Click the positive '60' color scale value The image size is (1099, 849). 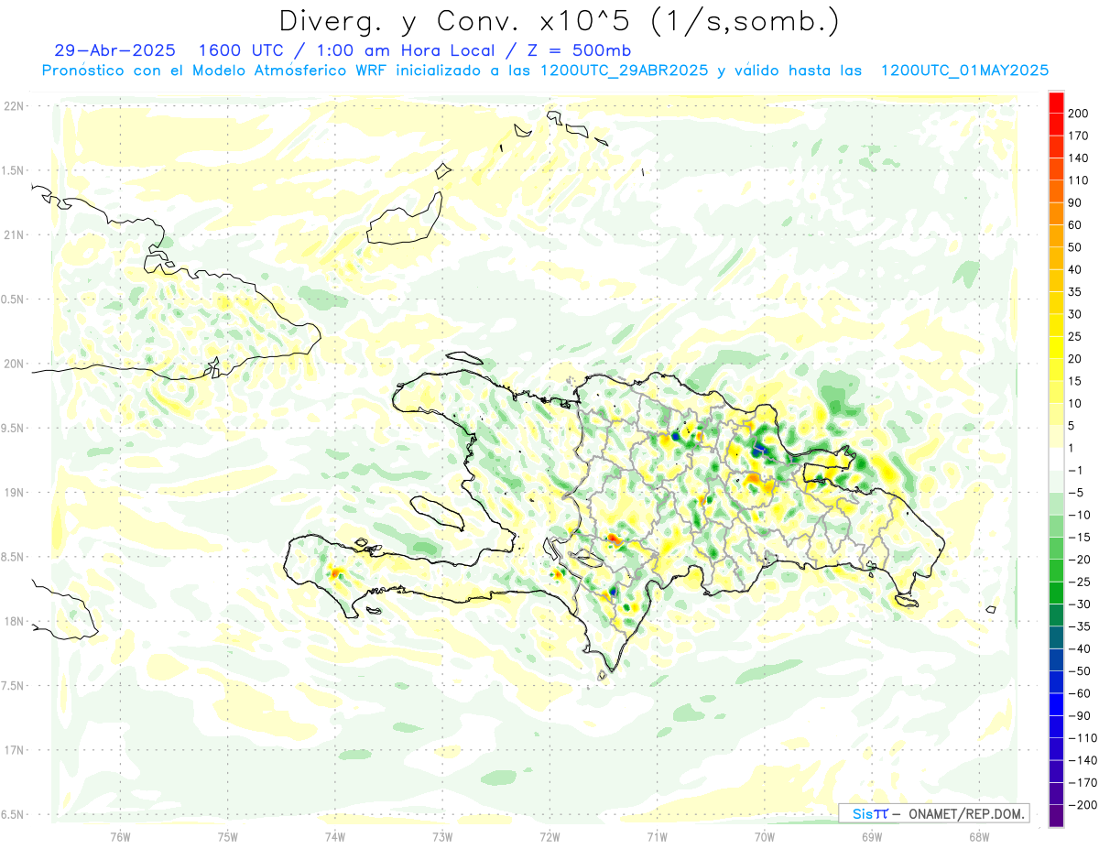click(1075, 224)
